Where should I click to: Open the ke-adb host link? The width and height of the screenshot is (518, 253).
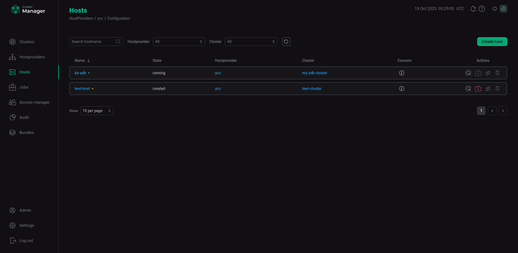[x=80, y=73]
